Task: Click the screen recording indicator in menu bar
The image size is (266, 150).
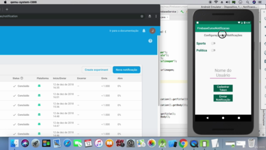Action: [x=210, y=2]
